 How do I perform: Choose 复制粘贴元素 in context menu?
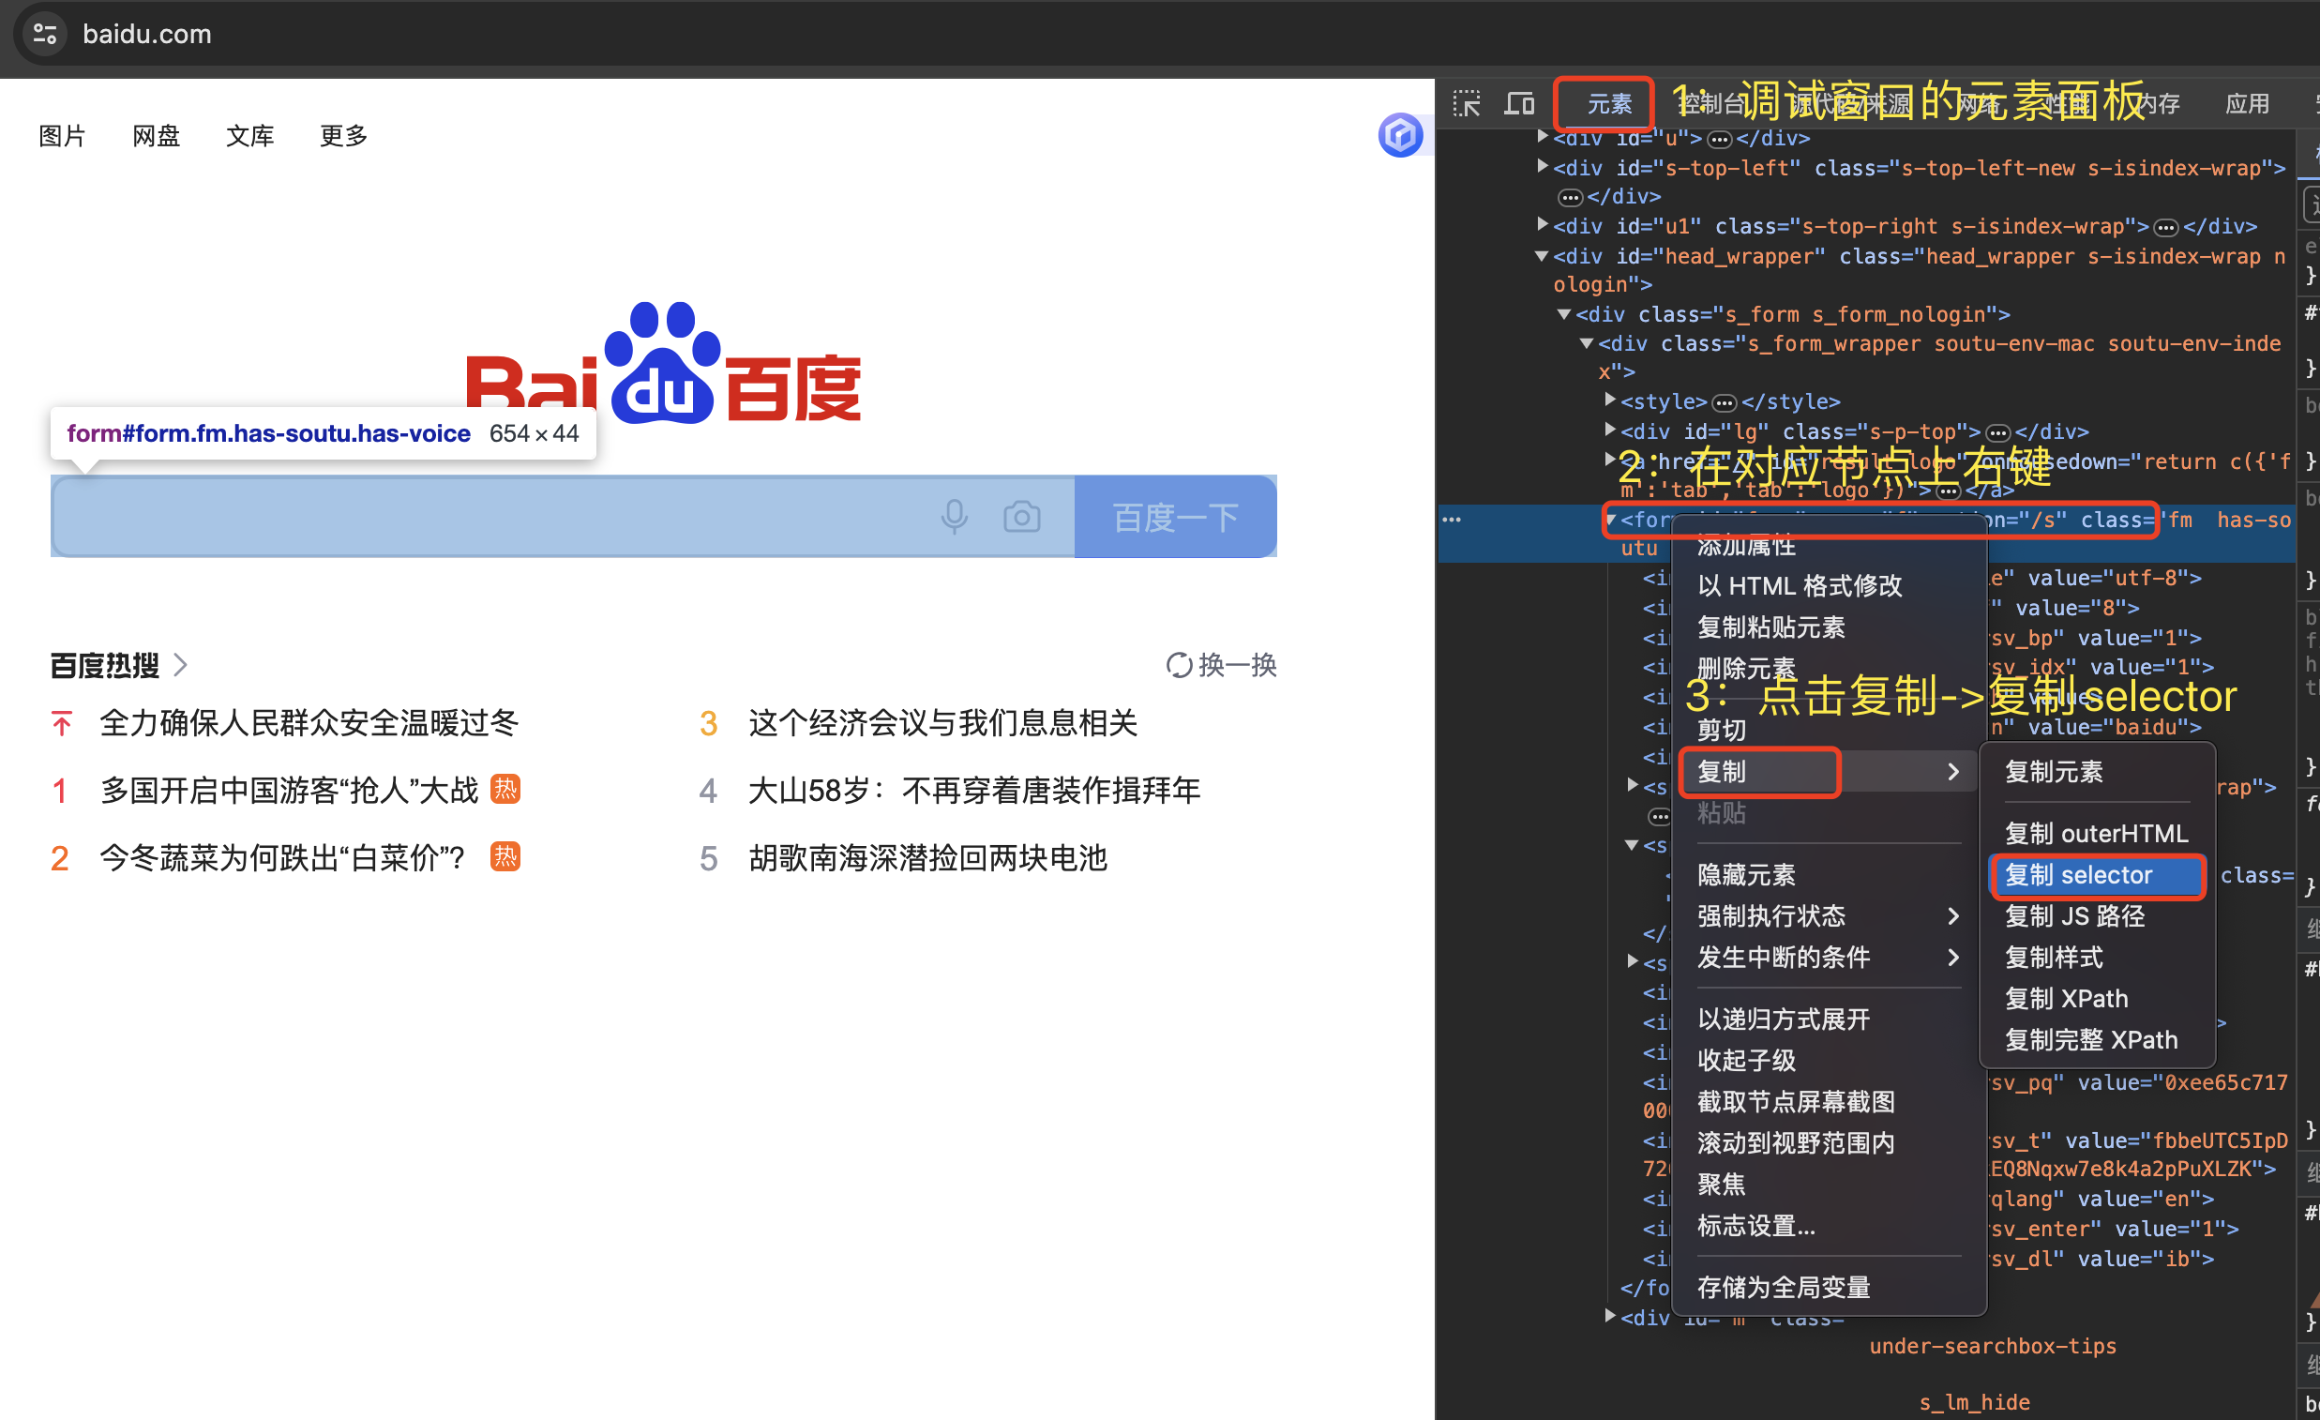tap(1829, 627)
